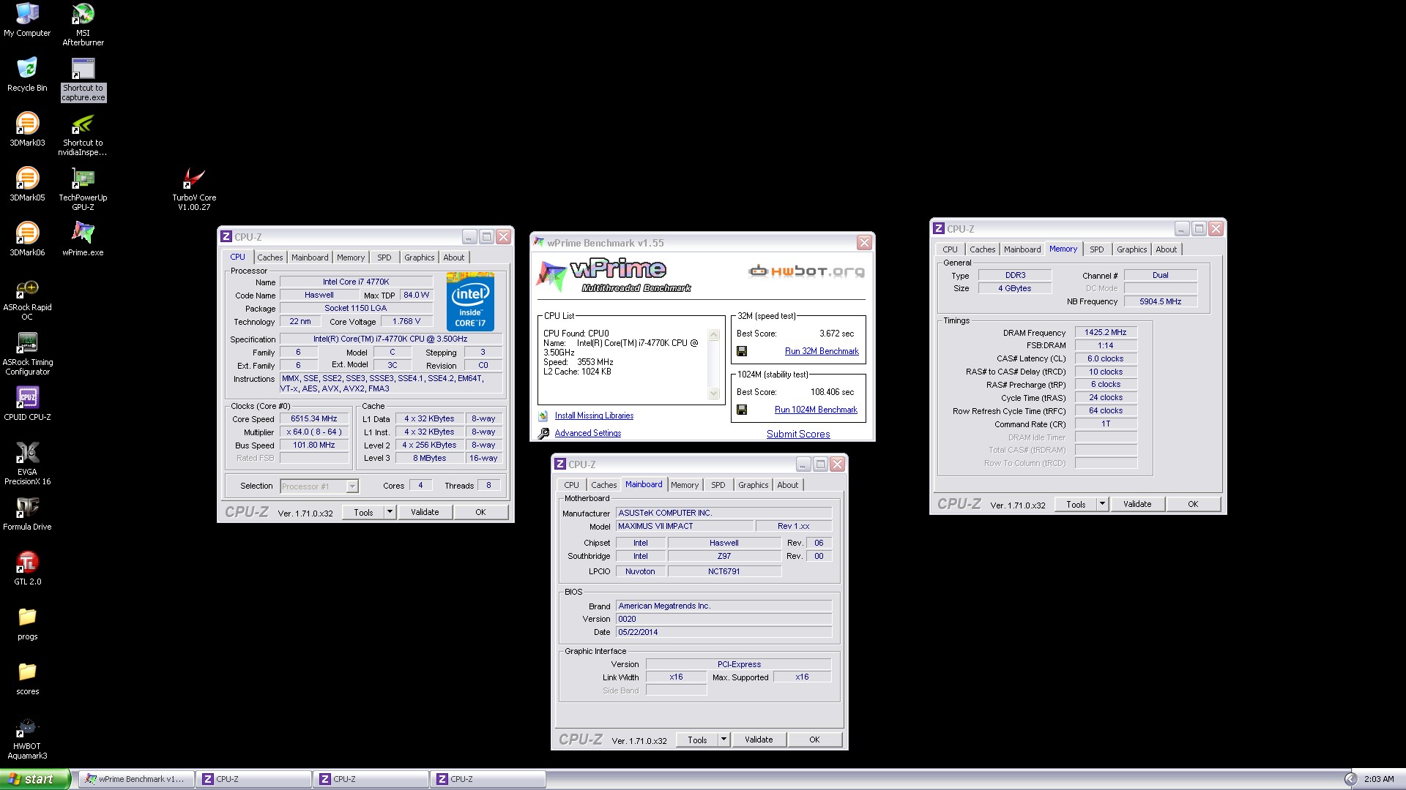
Task: Click save icon beside 1024M best score
Action: (x=742, y=410)
